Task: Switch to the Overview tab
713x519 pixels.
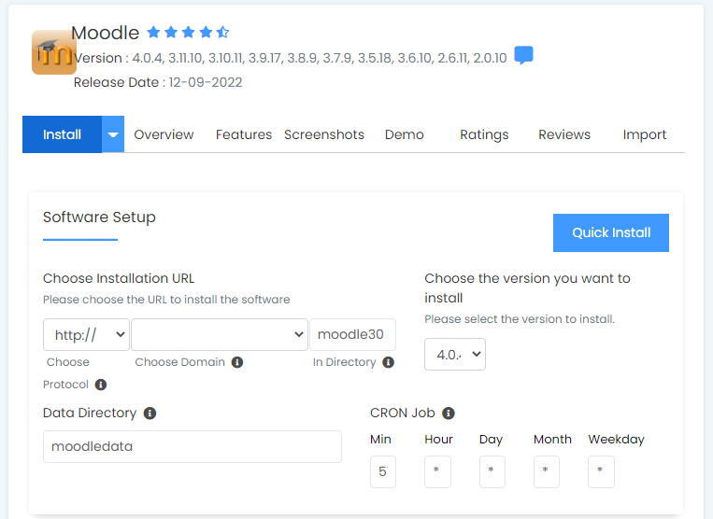Action: 164,134
